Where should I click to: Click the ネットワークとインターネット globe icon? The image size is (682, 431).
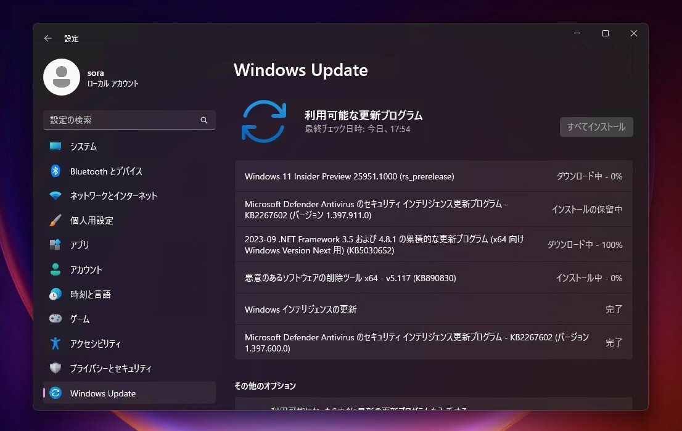click(55, 195)
